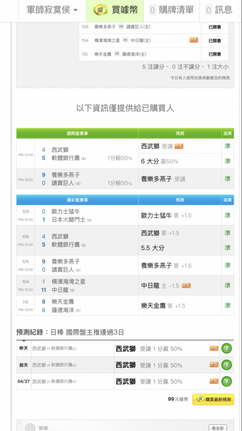Viewport: 242px width, 431px height.
Task: Click the 戰績 section icon
Action: [x=30, y=428]
